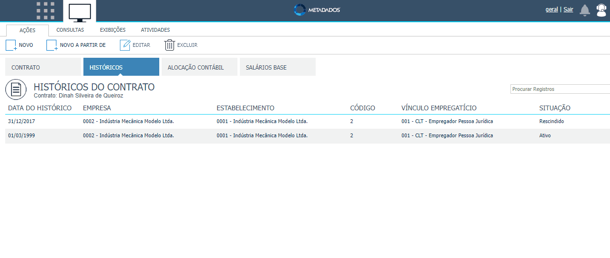Select the row dated 01/03/1999
This screenshot has height=258, width=610.
pos(308,136)
